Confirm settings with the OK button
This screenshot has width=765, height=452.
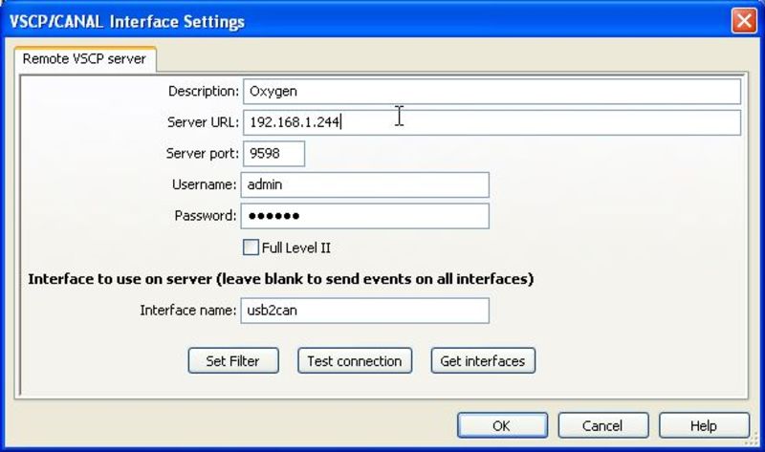pyautogui.click(x=502, y=425)
